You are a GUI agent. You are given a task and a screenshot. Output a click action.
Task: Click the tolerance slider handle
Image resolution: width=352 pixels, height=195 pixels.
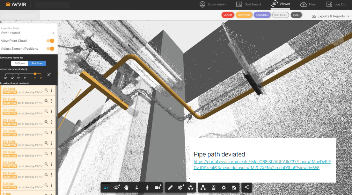tap(35, 74)
